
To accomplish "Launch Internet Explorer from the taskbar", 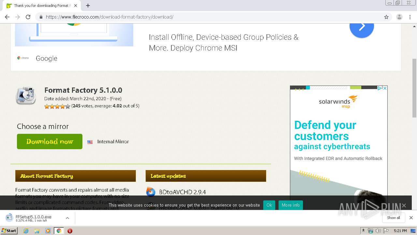I will click(x=26, y=231).
